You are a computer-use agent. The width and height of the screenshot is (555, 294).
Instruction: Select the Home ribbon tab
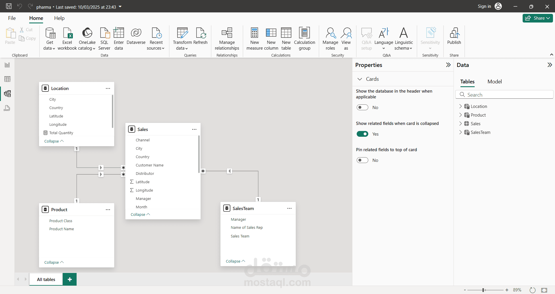pos(36,18)
